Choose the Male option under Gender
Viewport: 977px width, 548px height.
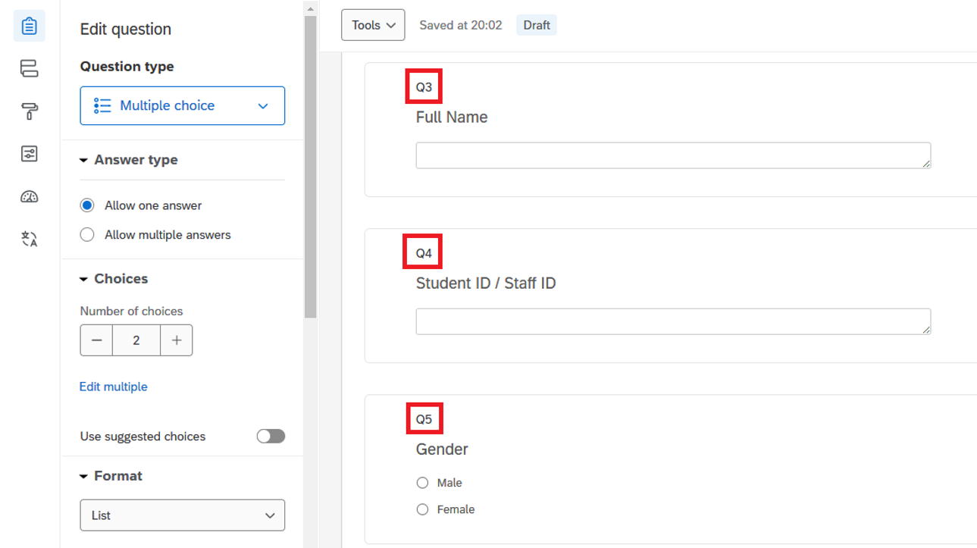[422, 483]
